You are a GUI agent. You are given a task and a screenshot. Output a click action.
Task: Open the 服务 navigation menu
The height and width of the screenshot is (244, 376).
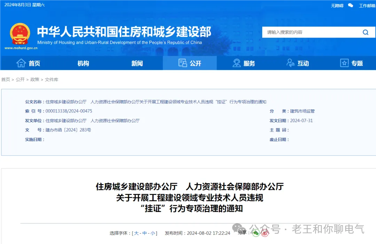244,63
